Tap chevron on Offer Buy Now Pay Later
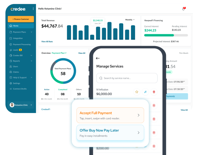The height and width of the screenshot is (155, 198). (138, 132)
